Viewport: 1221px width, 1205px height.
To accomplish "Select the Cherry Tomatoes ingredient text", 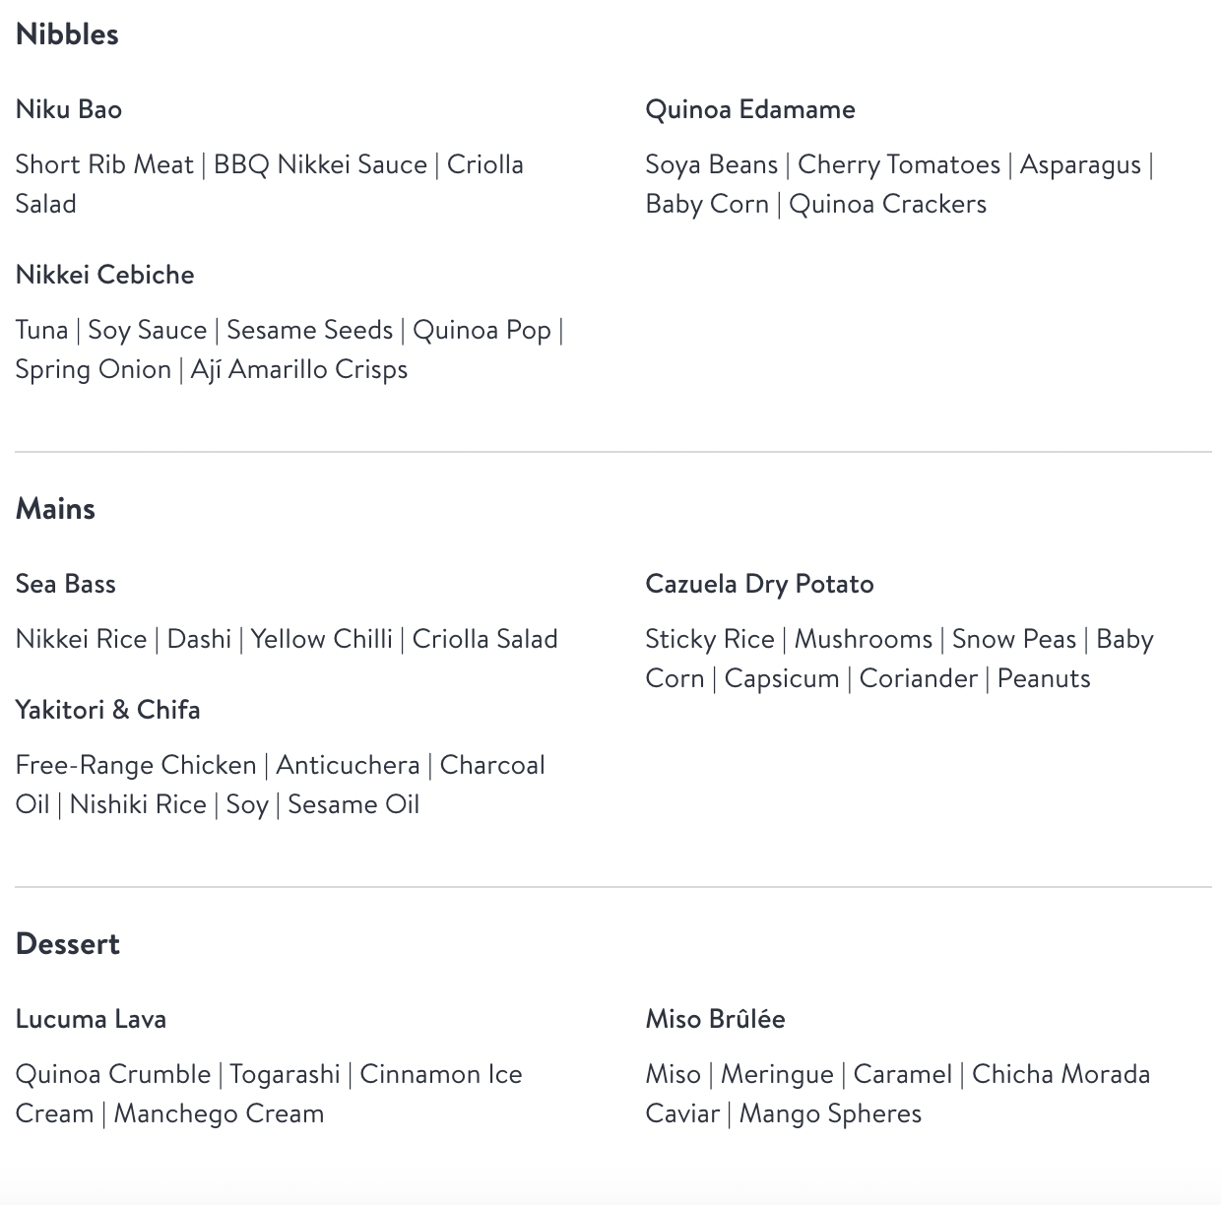I will pyautogui.click(x=899, y=164).
